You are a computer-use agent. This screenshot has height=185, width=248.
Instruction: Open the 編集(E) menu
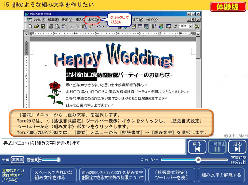[53, 20]
